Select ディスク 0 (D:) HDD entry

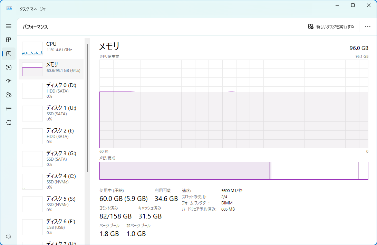click(51, 91)
